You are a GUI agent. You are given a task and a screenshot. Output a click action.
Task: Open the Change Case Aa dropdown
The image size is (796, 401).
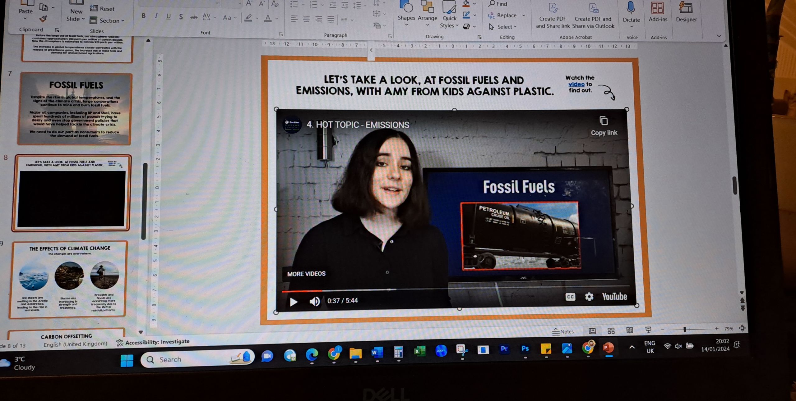(229, 18)
